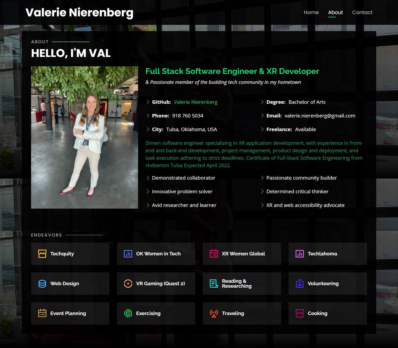The width and height of the screenshot is (398, 348).
Task: Click the italic hometown tech community tagline
Action: click(x=223, y=82)
